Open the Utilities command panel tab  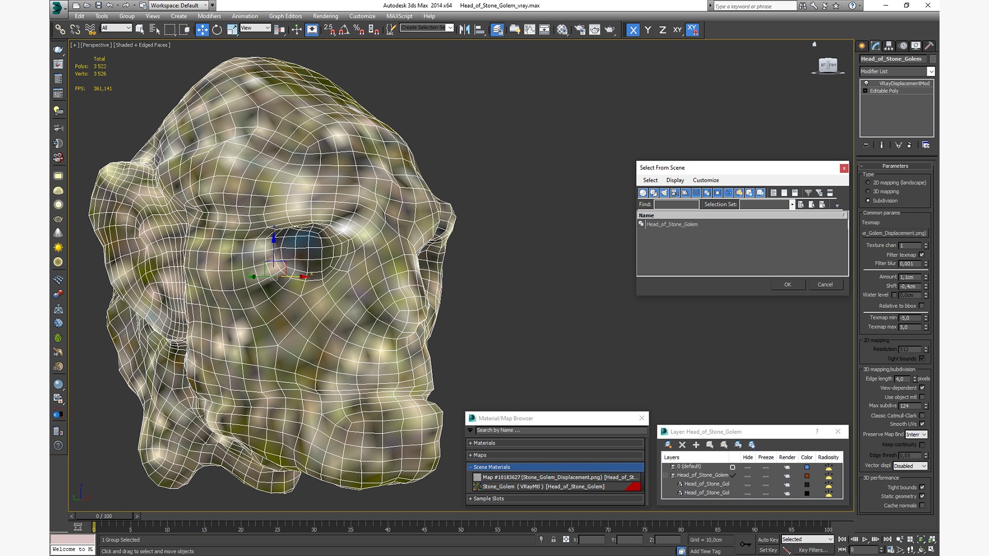[x=929, y=46]
